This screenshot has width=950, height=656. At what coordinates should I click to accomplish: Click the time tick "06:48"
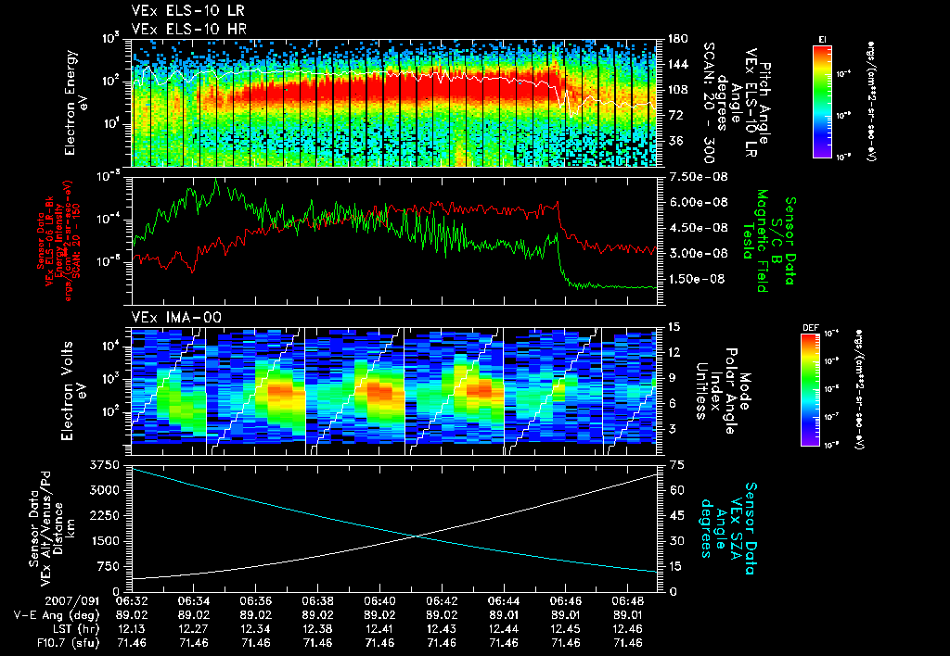628,601
